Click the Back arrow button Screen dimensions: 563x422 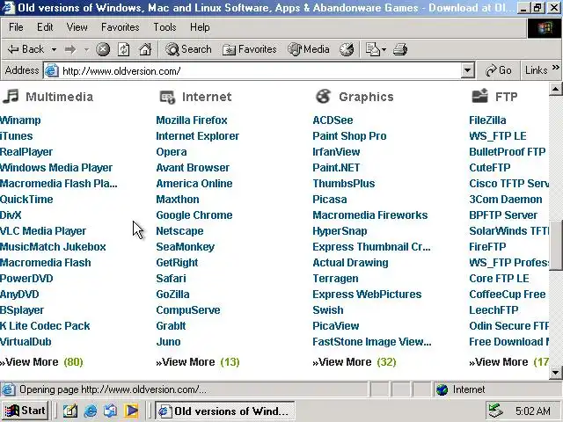click(26, 49)
